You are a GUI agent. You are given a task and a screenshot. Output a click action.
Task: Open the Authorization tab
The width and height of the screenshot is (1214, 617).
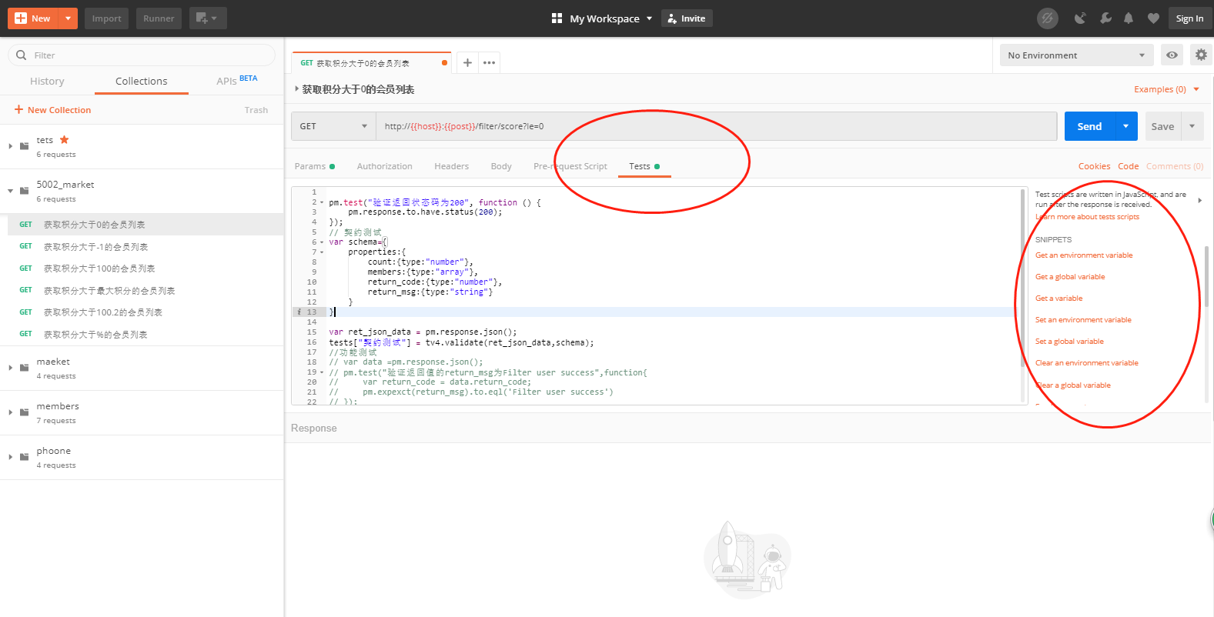click(384, 166)
